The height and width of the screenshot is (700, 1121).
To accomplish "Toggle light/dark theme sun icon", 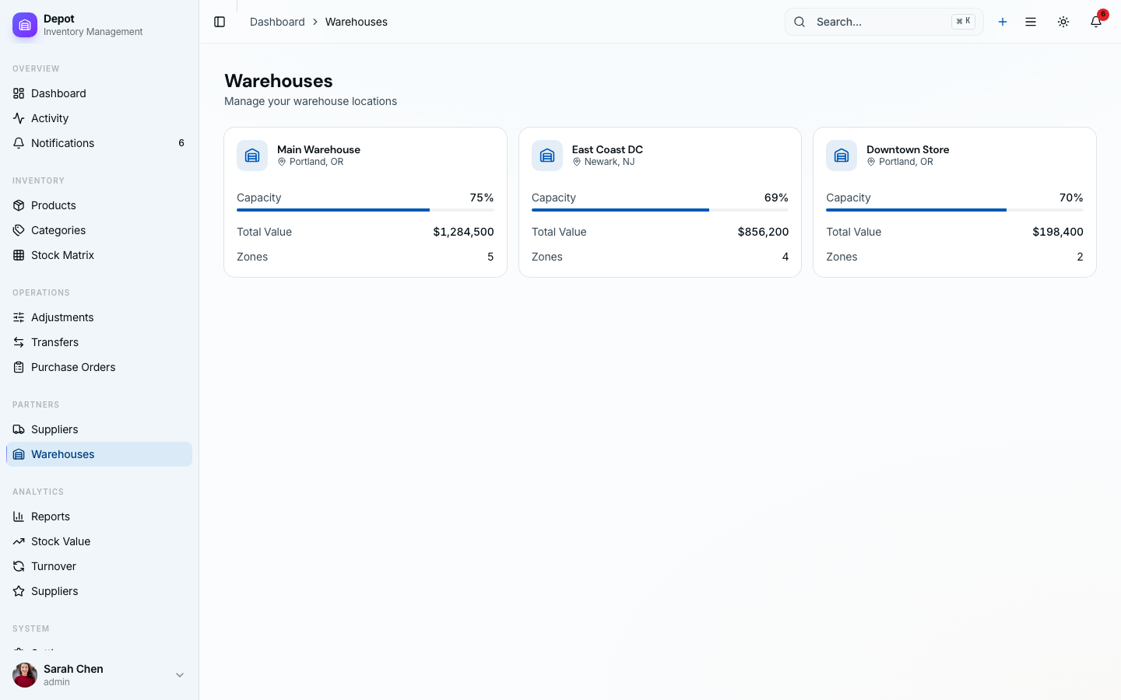I will click(x=1063, y=22).
